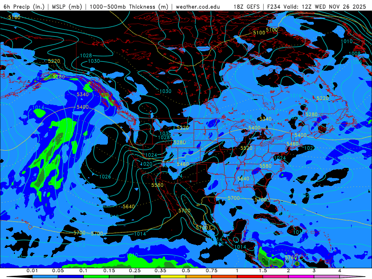Select the dark green 0.25–0.35 legend swatch
The image size is (372, 279).
tap(147, 277)
